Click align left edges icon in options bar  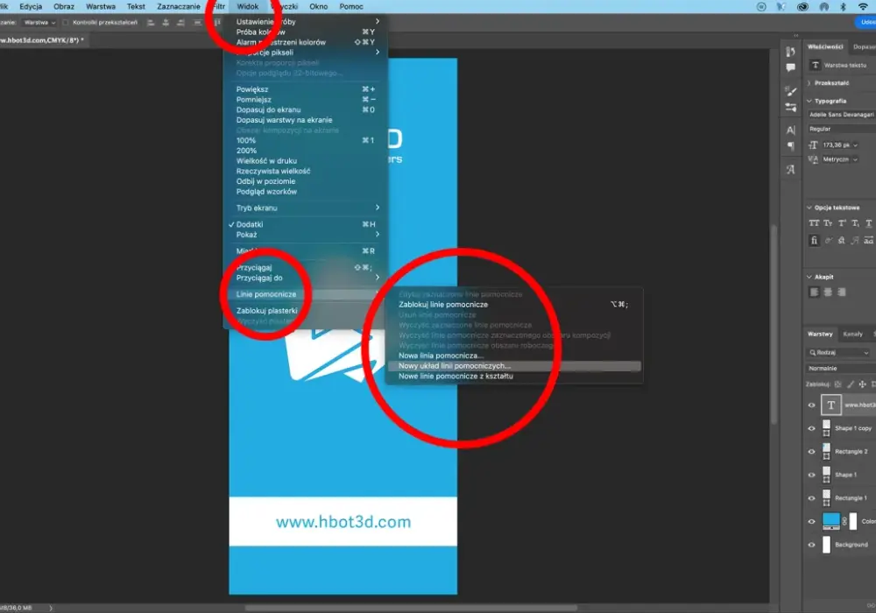pyautogui.click(x=151, y=23)
